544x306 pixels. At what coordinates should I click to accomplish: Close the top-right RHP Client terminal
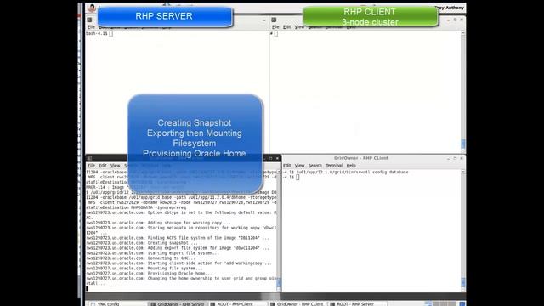[x=462, y=20]
